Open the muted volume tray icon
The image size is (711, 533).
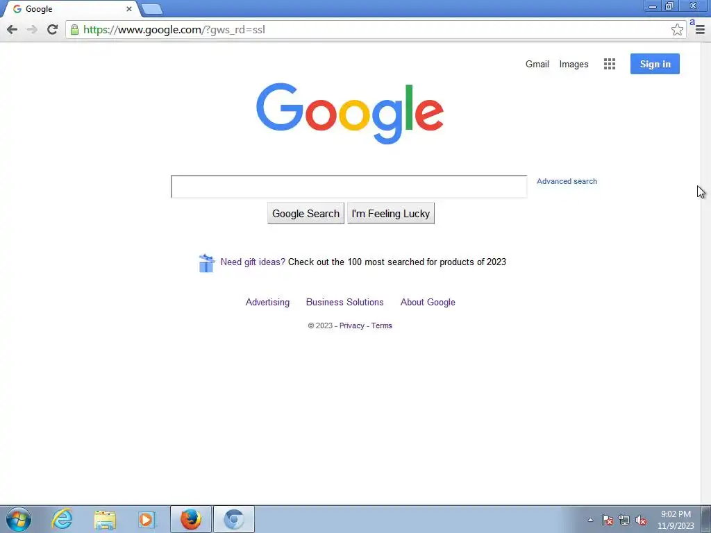[x=641, y=521]
